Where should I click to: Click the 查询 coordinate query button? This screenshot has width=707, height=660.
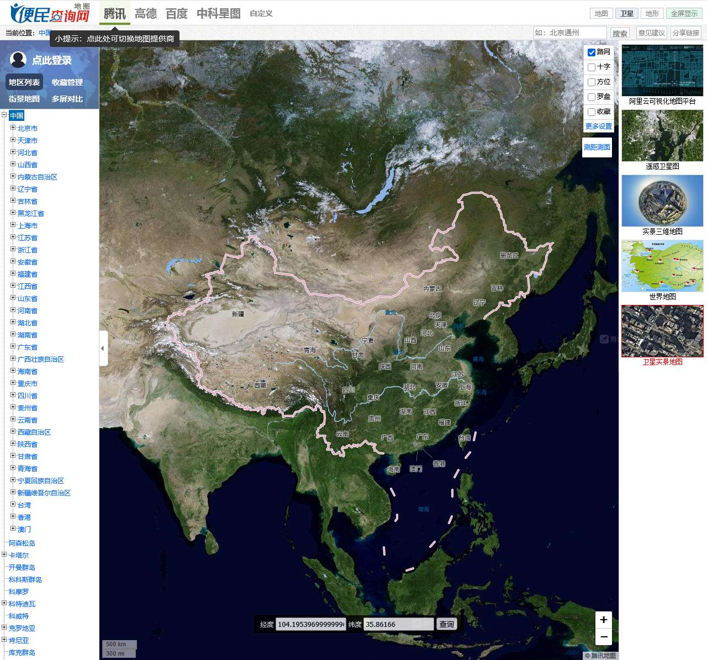point(446,624)
